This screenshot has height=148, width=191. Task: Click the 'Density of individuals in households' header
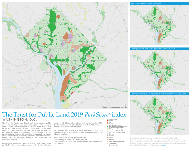(x=160, y=94)
